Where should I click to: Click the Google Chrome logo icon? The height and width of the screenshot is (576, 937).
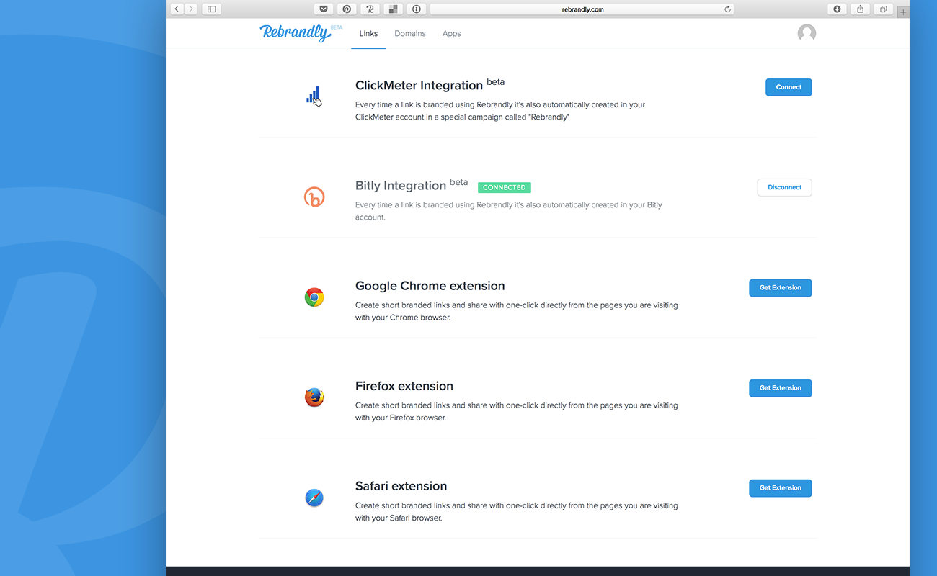[x=314, y=297]
